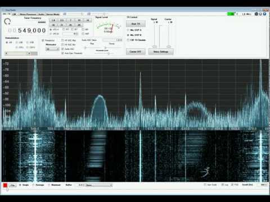Click the green status indicator
This screenshot has height=202, width=270.
231,14
